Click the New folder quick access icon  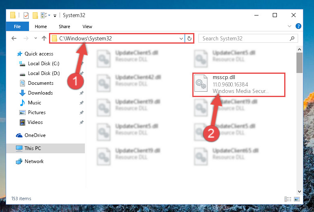[35, 15]
